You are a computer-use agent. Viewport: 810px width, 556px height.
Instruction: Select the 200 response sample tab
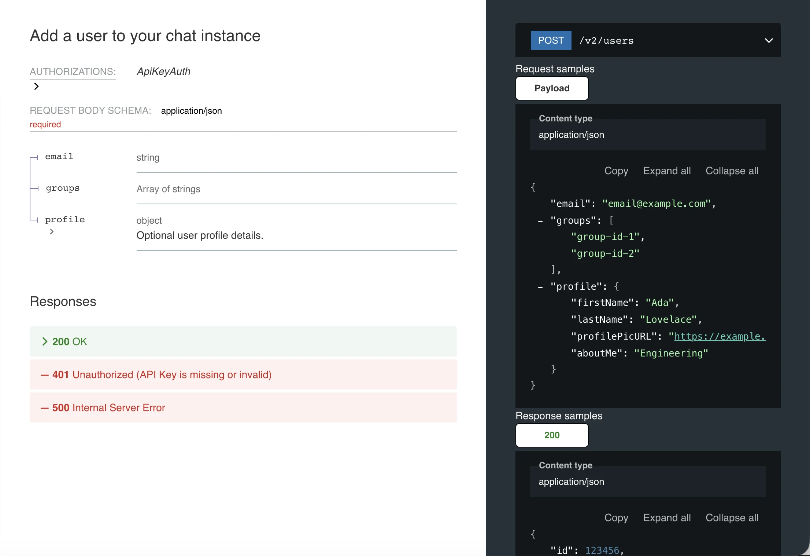coord(552,435)
